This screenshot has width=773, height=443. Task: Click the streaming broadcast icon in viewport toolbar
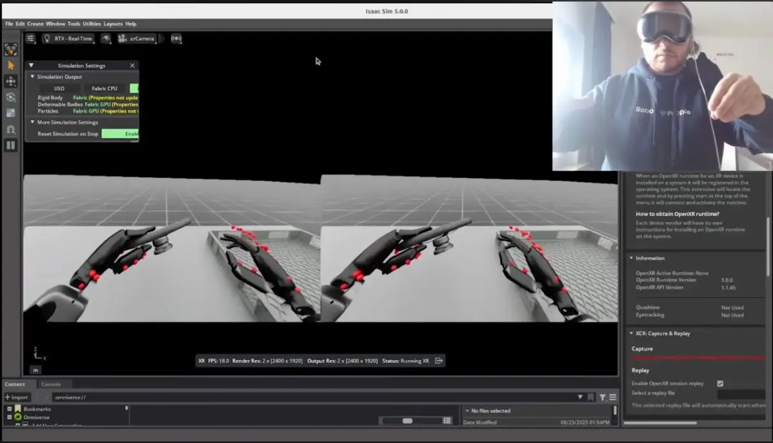tap(176, 39)
